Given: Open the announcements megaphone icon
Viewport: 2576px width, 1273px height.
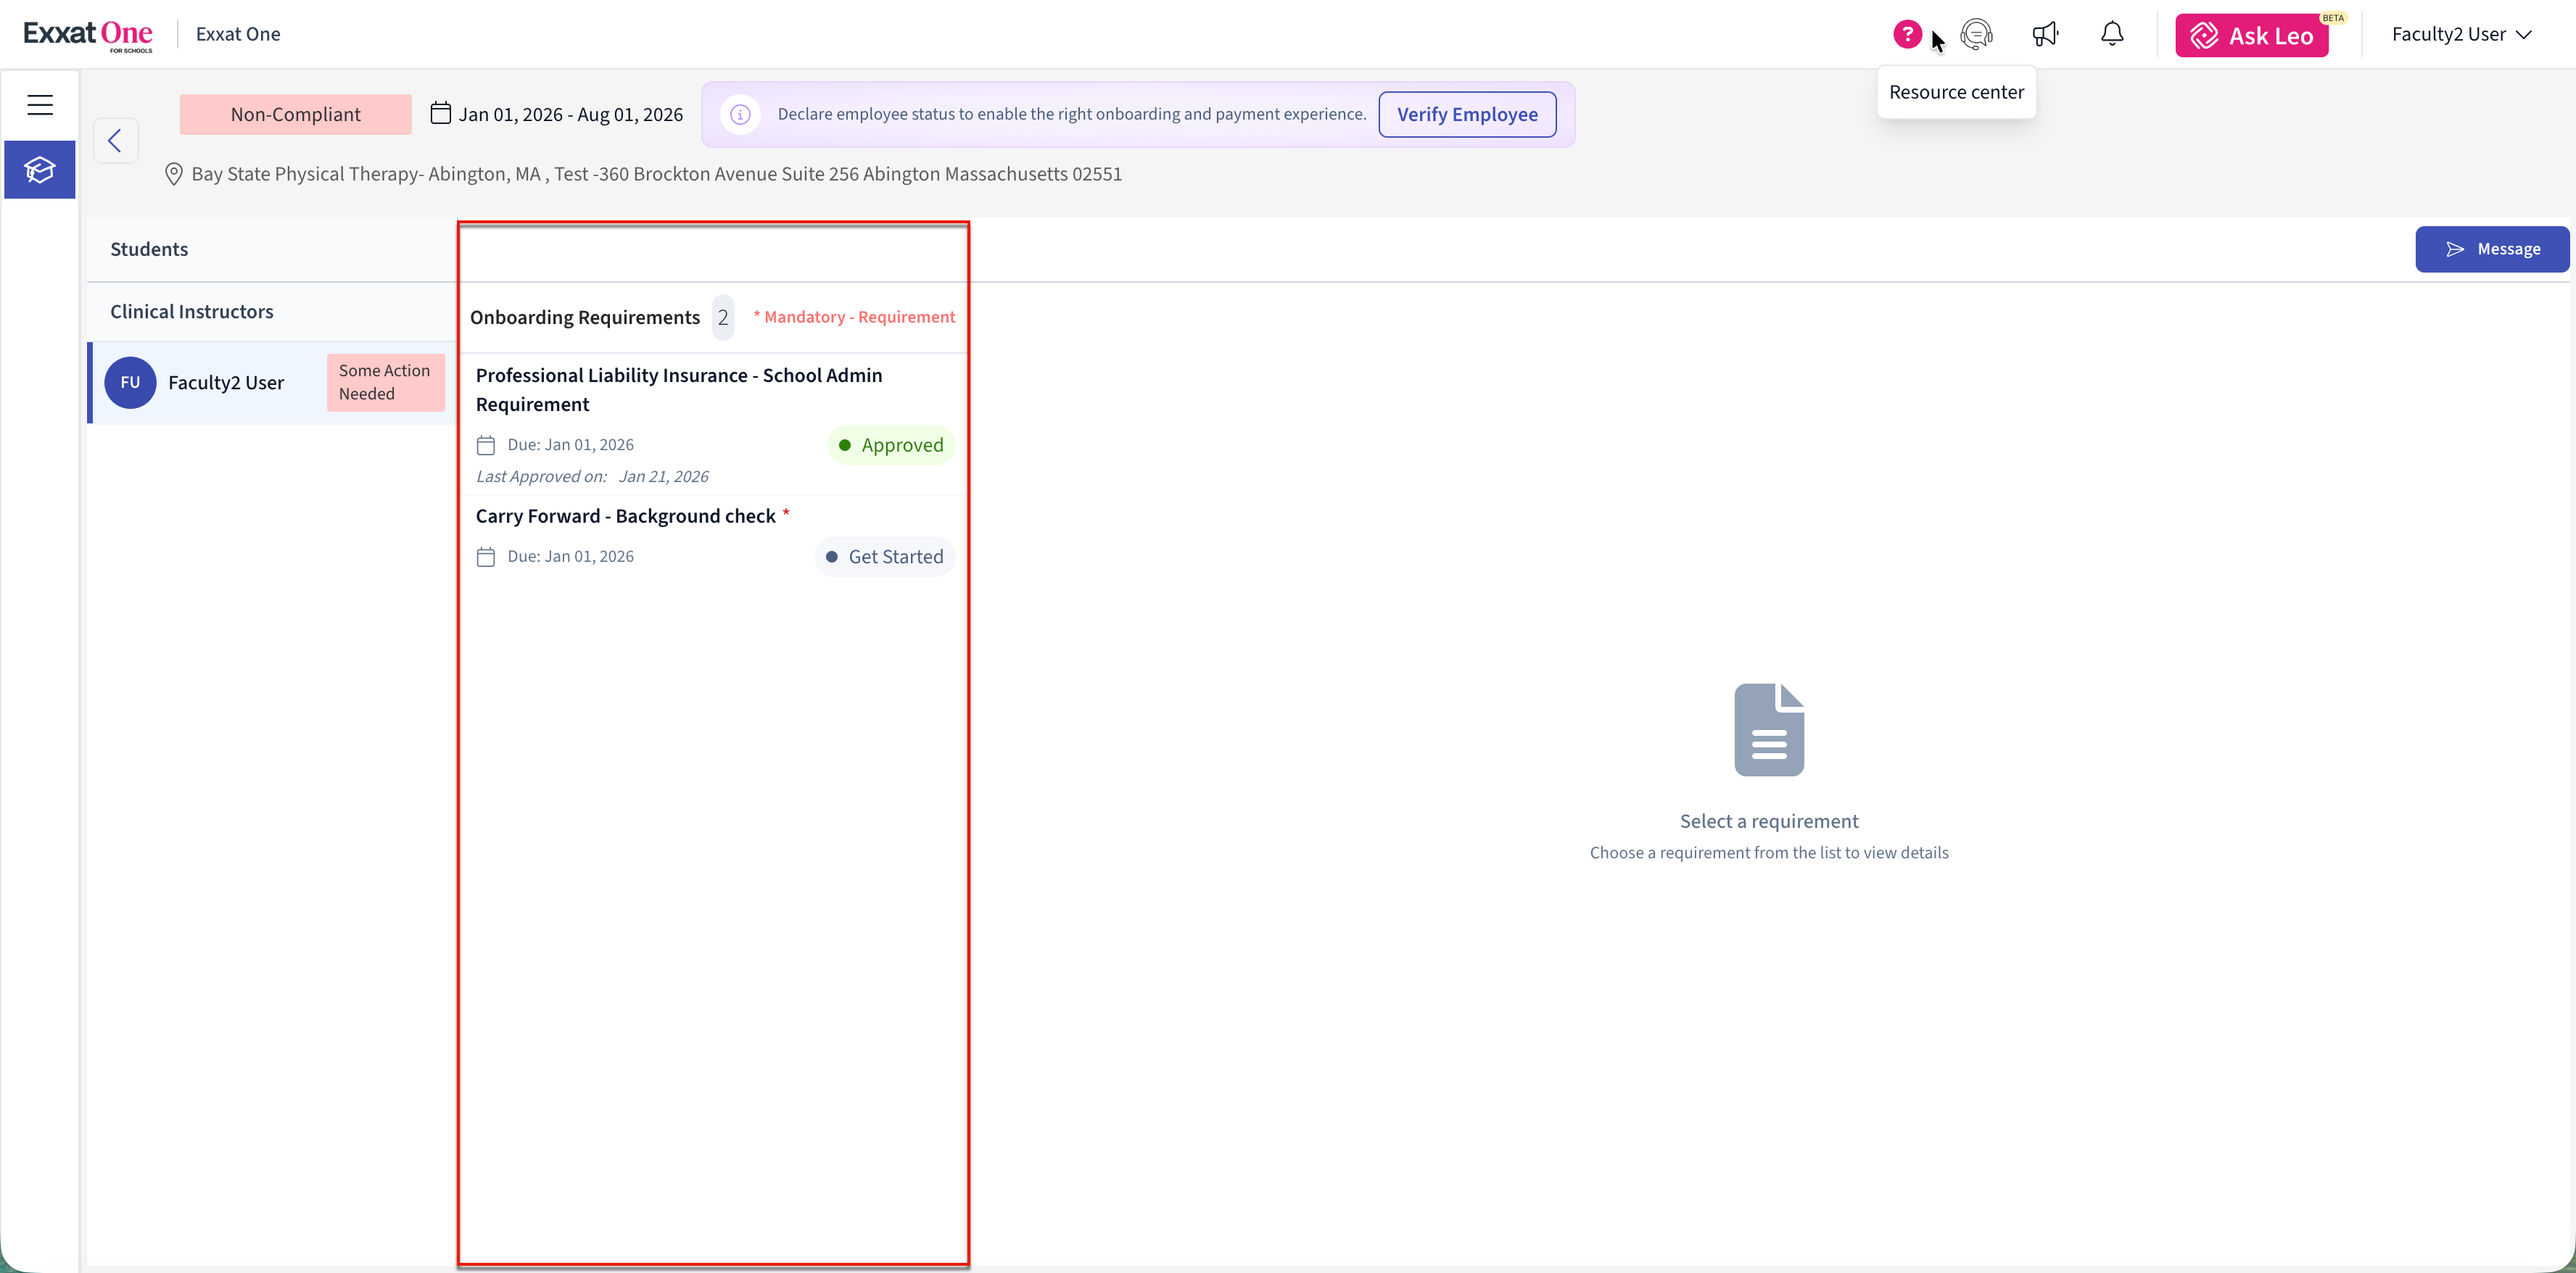Looking at the screenshot, I should point(2045,34).
